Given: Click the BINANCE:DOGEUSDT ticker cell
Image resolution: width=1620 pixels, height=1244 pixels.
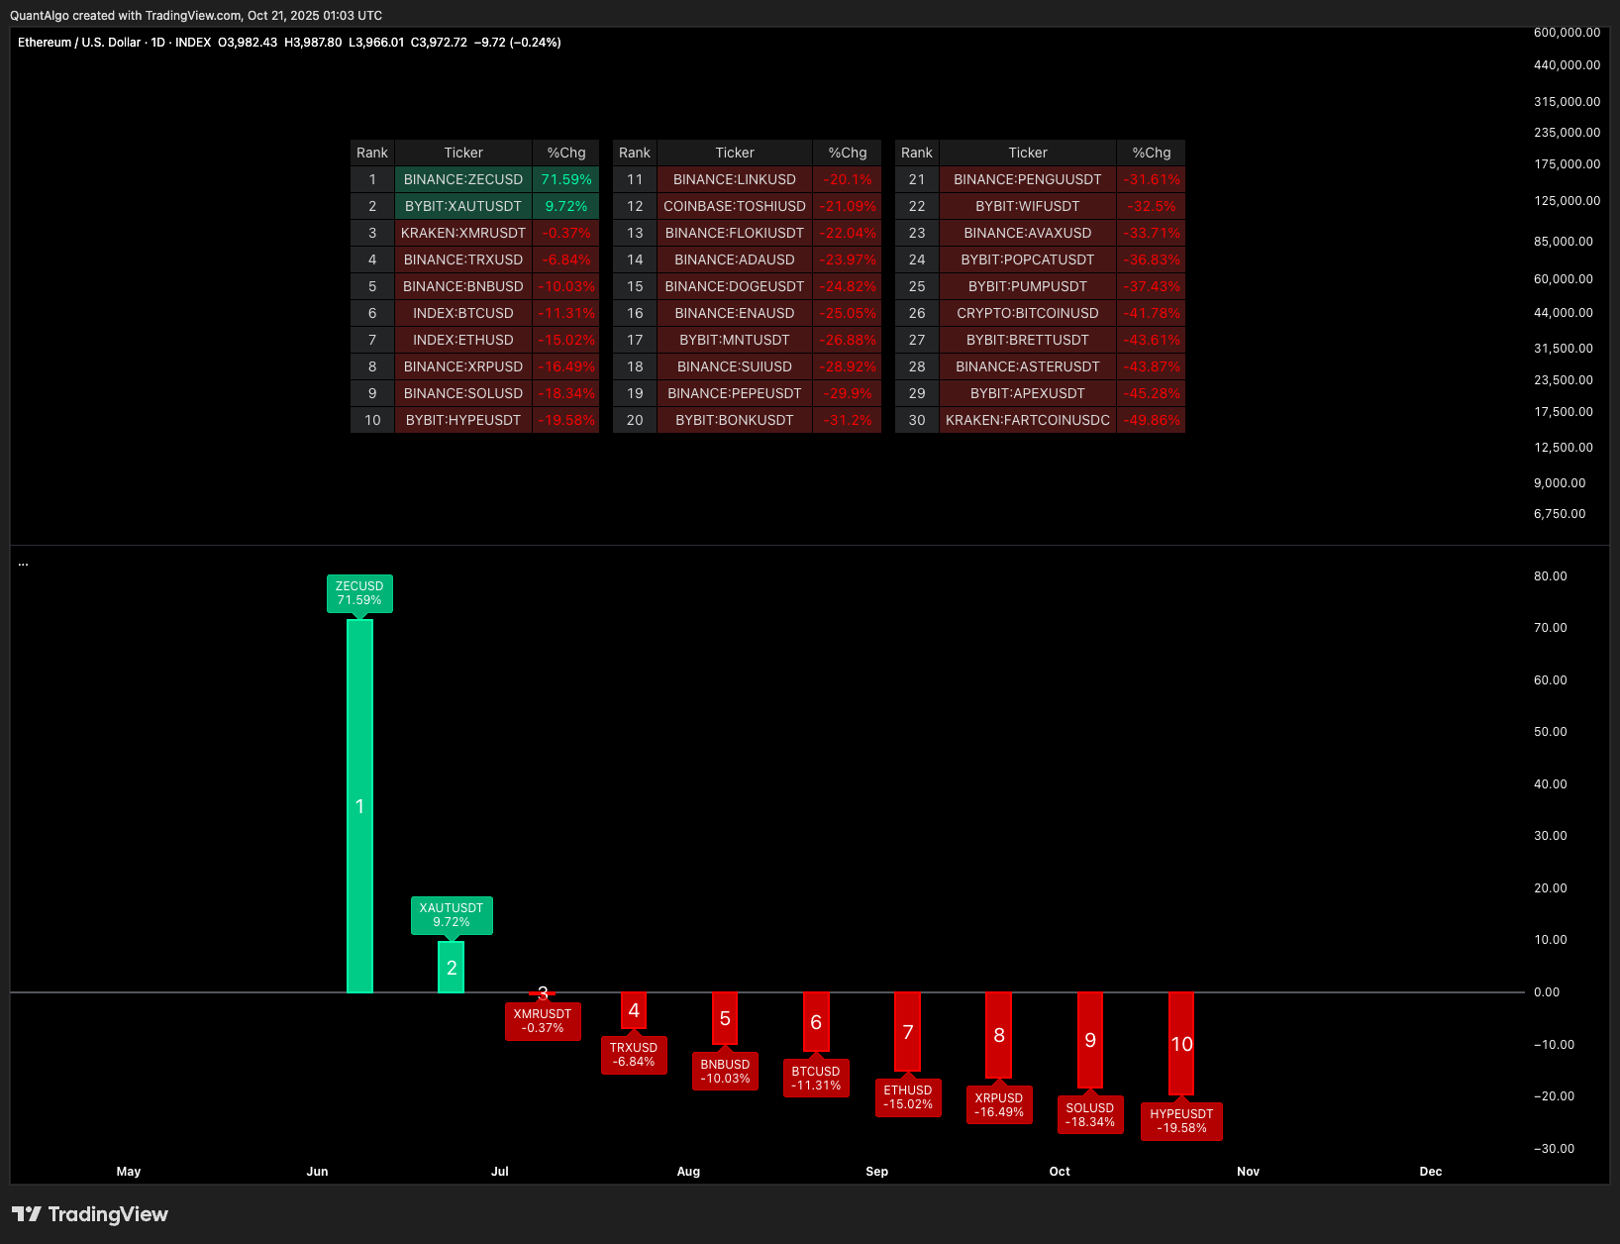Looking at the screenshot, I should [735, 286].
